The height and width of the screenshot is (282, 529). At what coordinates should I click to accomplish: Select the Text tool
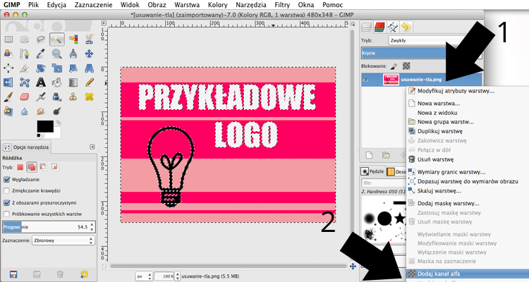(40, 82)
